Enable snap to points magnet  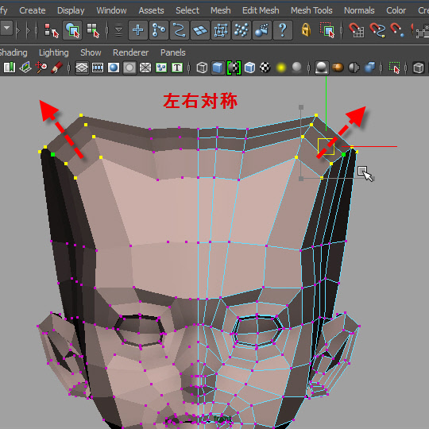[x=396, y=30]
